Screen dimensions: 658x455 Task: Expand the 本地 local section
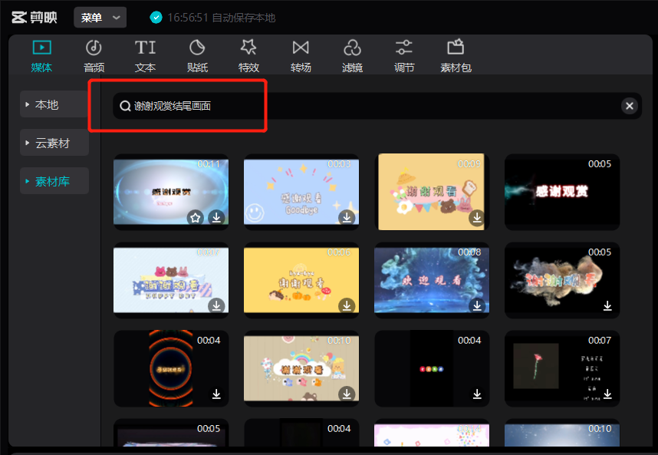[54, 104]
